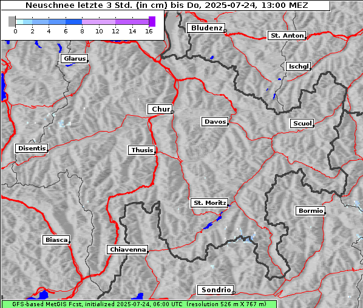Select the Chiavenna label
The width and height of the screenshot is (363, 308).
[x=127, y=250]
